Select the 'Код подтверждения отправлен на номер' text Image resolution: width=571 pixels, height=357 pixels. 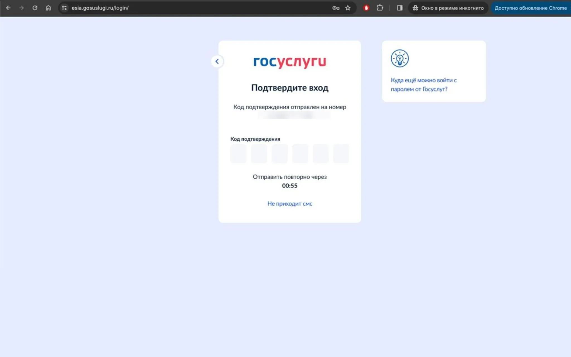tap(290, 107)
